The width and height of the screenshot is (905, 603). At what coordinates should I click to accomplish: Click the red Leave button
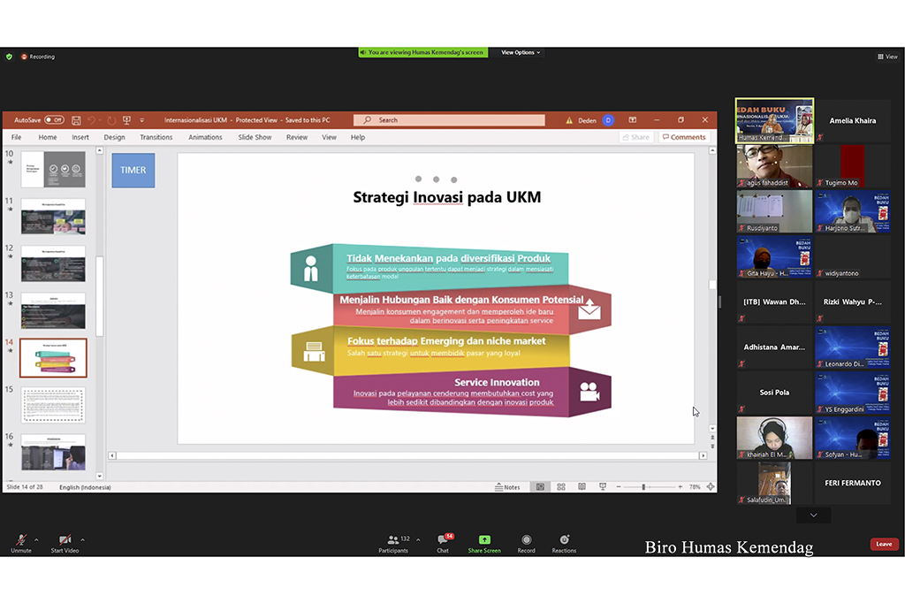[x=884, y=544]
